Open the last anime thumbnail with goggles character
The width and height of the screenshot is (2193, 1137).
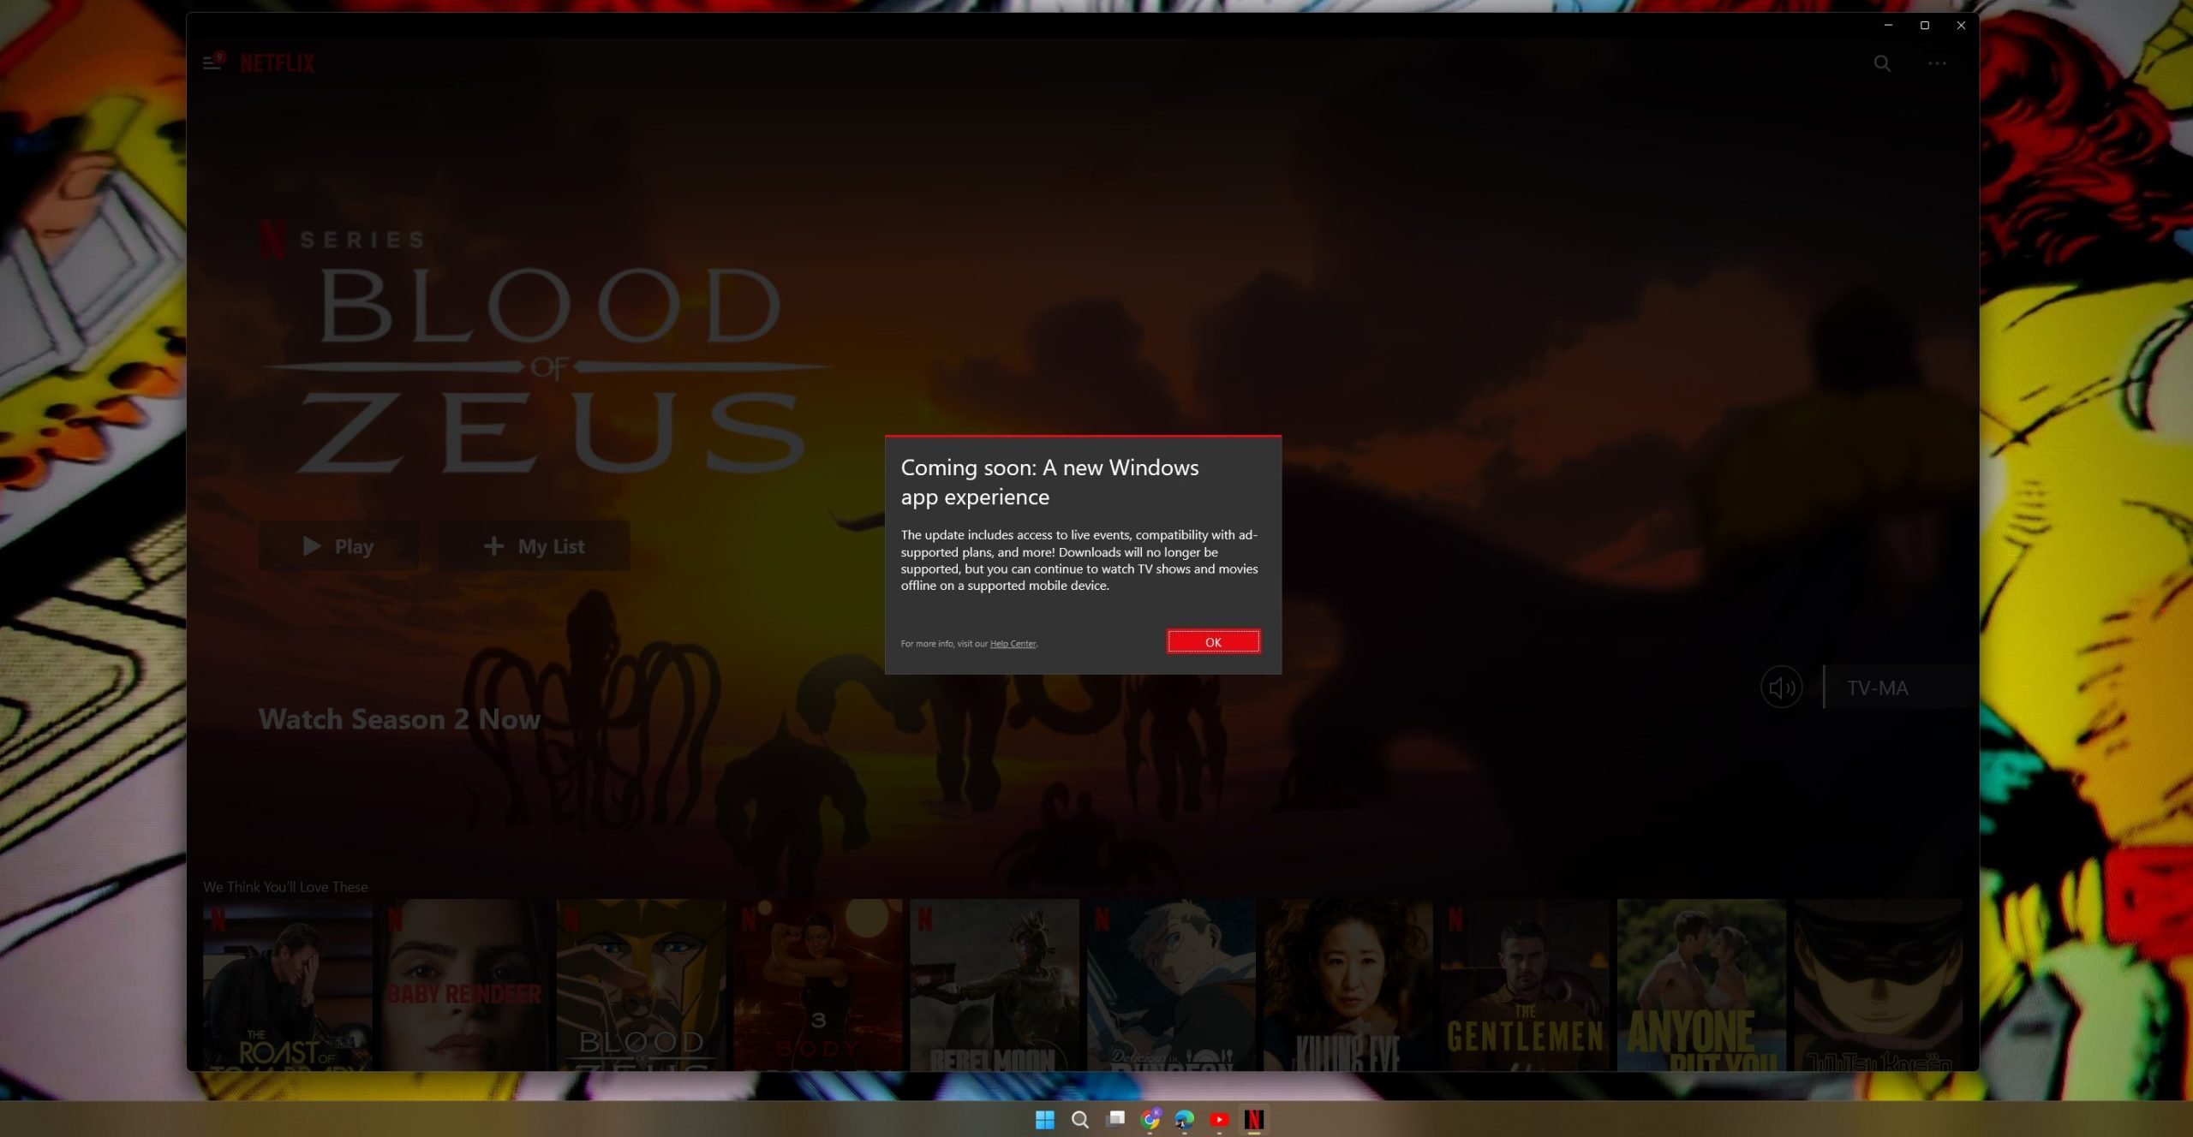[x=1878, y=985]
